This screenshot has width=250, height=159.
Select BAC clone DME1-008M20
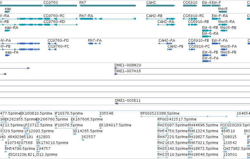(182, 68)
